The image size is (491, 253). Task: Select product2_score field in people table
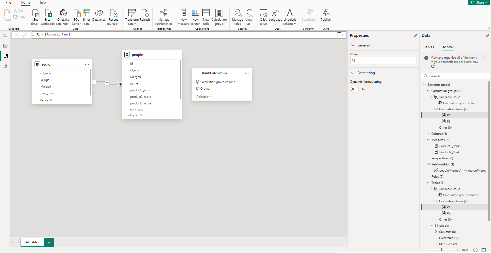coord(140,97)
